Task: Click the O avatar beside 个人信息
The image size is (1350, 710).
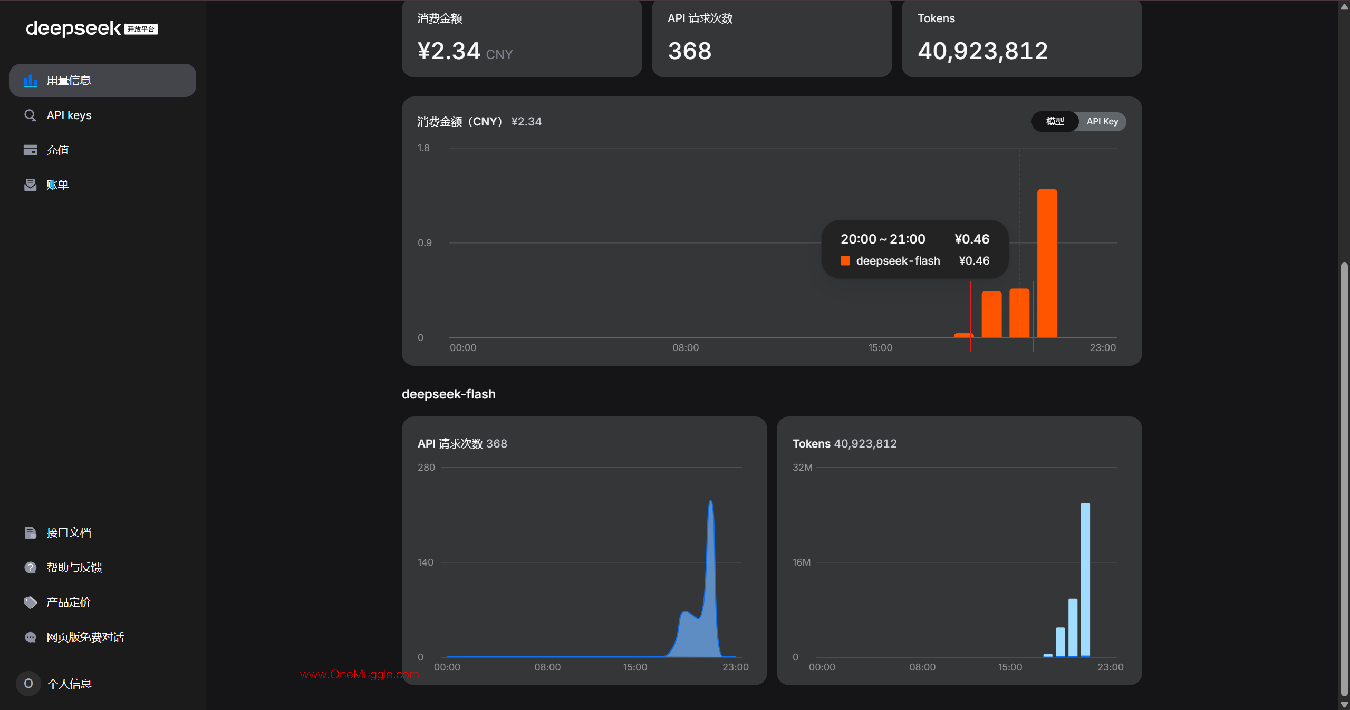Action: [x=28, y=684]
